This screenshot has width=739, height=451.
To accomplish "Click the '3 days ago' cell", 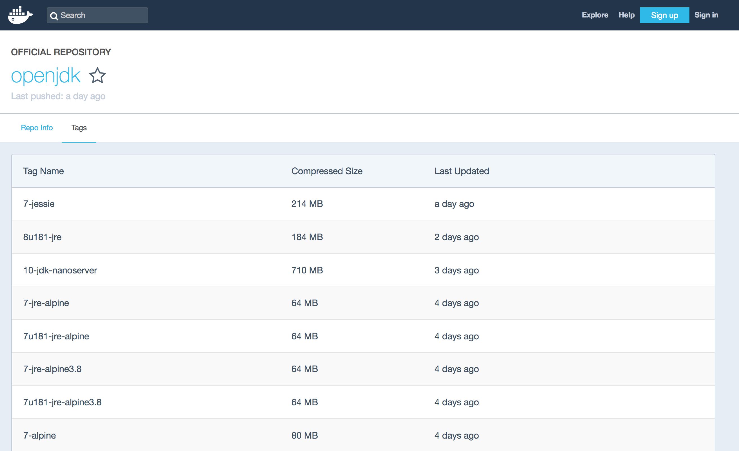I will (457, 270).
